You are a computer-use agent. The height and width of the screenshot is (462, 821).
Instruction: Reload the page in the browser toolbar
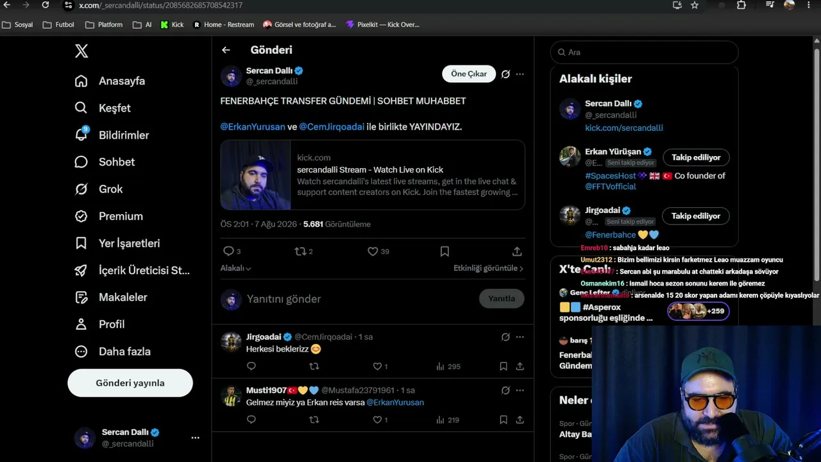coord(46,5)
